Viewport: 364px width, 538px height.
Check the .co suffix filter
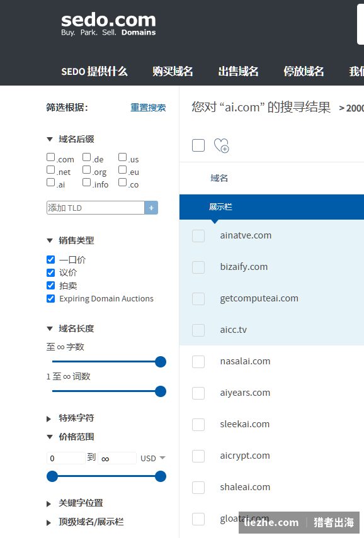pos(122,182)
